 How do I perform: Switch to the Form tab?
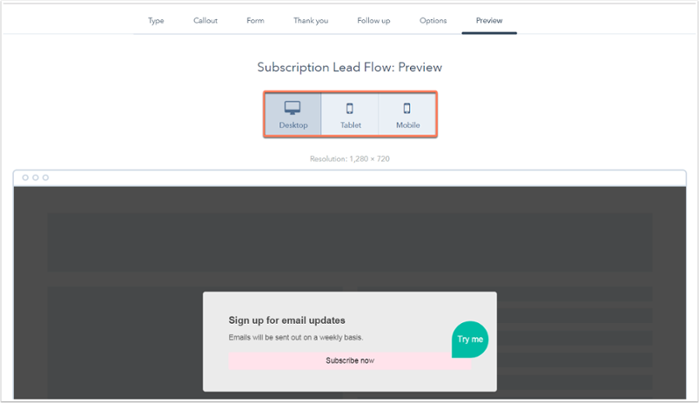(x=255, y=21)
